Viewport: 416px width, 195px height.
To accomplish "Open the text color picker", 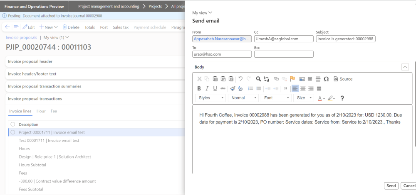I will click(321, 98).
